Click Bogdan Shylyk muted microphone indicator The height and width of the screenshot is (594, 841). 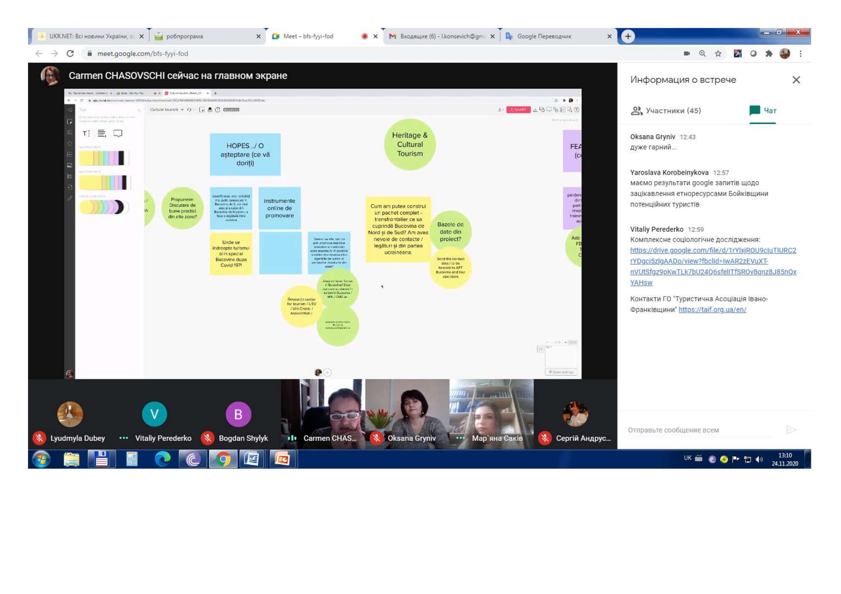click(x=208, y=438)
